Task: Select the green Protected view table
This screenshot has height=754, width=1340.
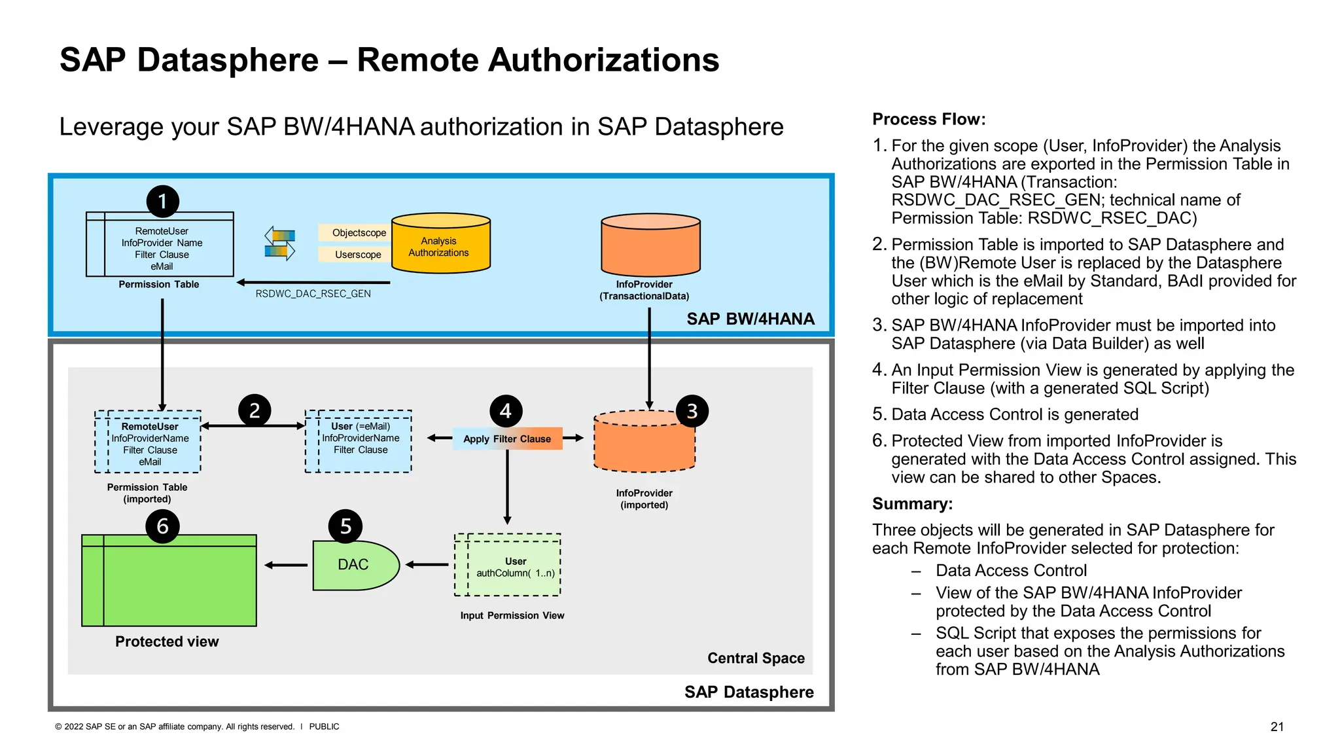Action: (169, 581)
